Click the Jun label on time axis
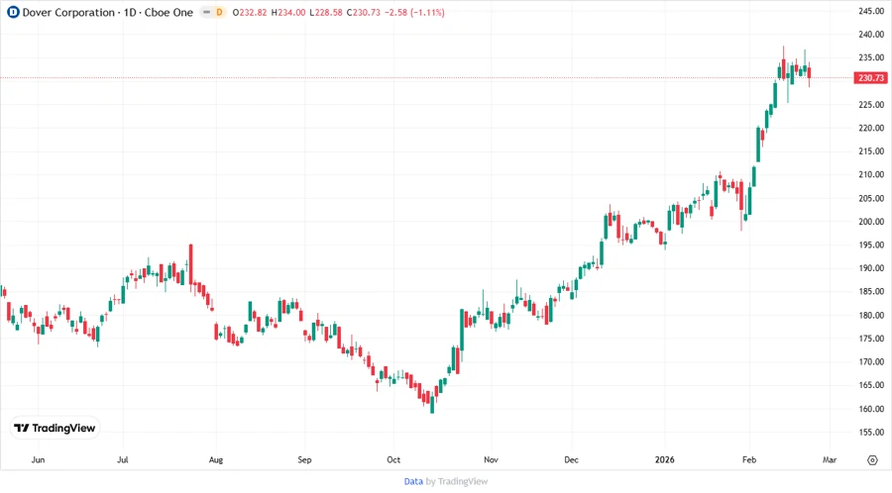 38,459
